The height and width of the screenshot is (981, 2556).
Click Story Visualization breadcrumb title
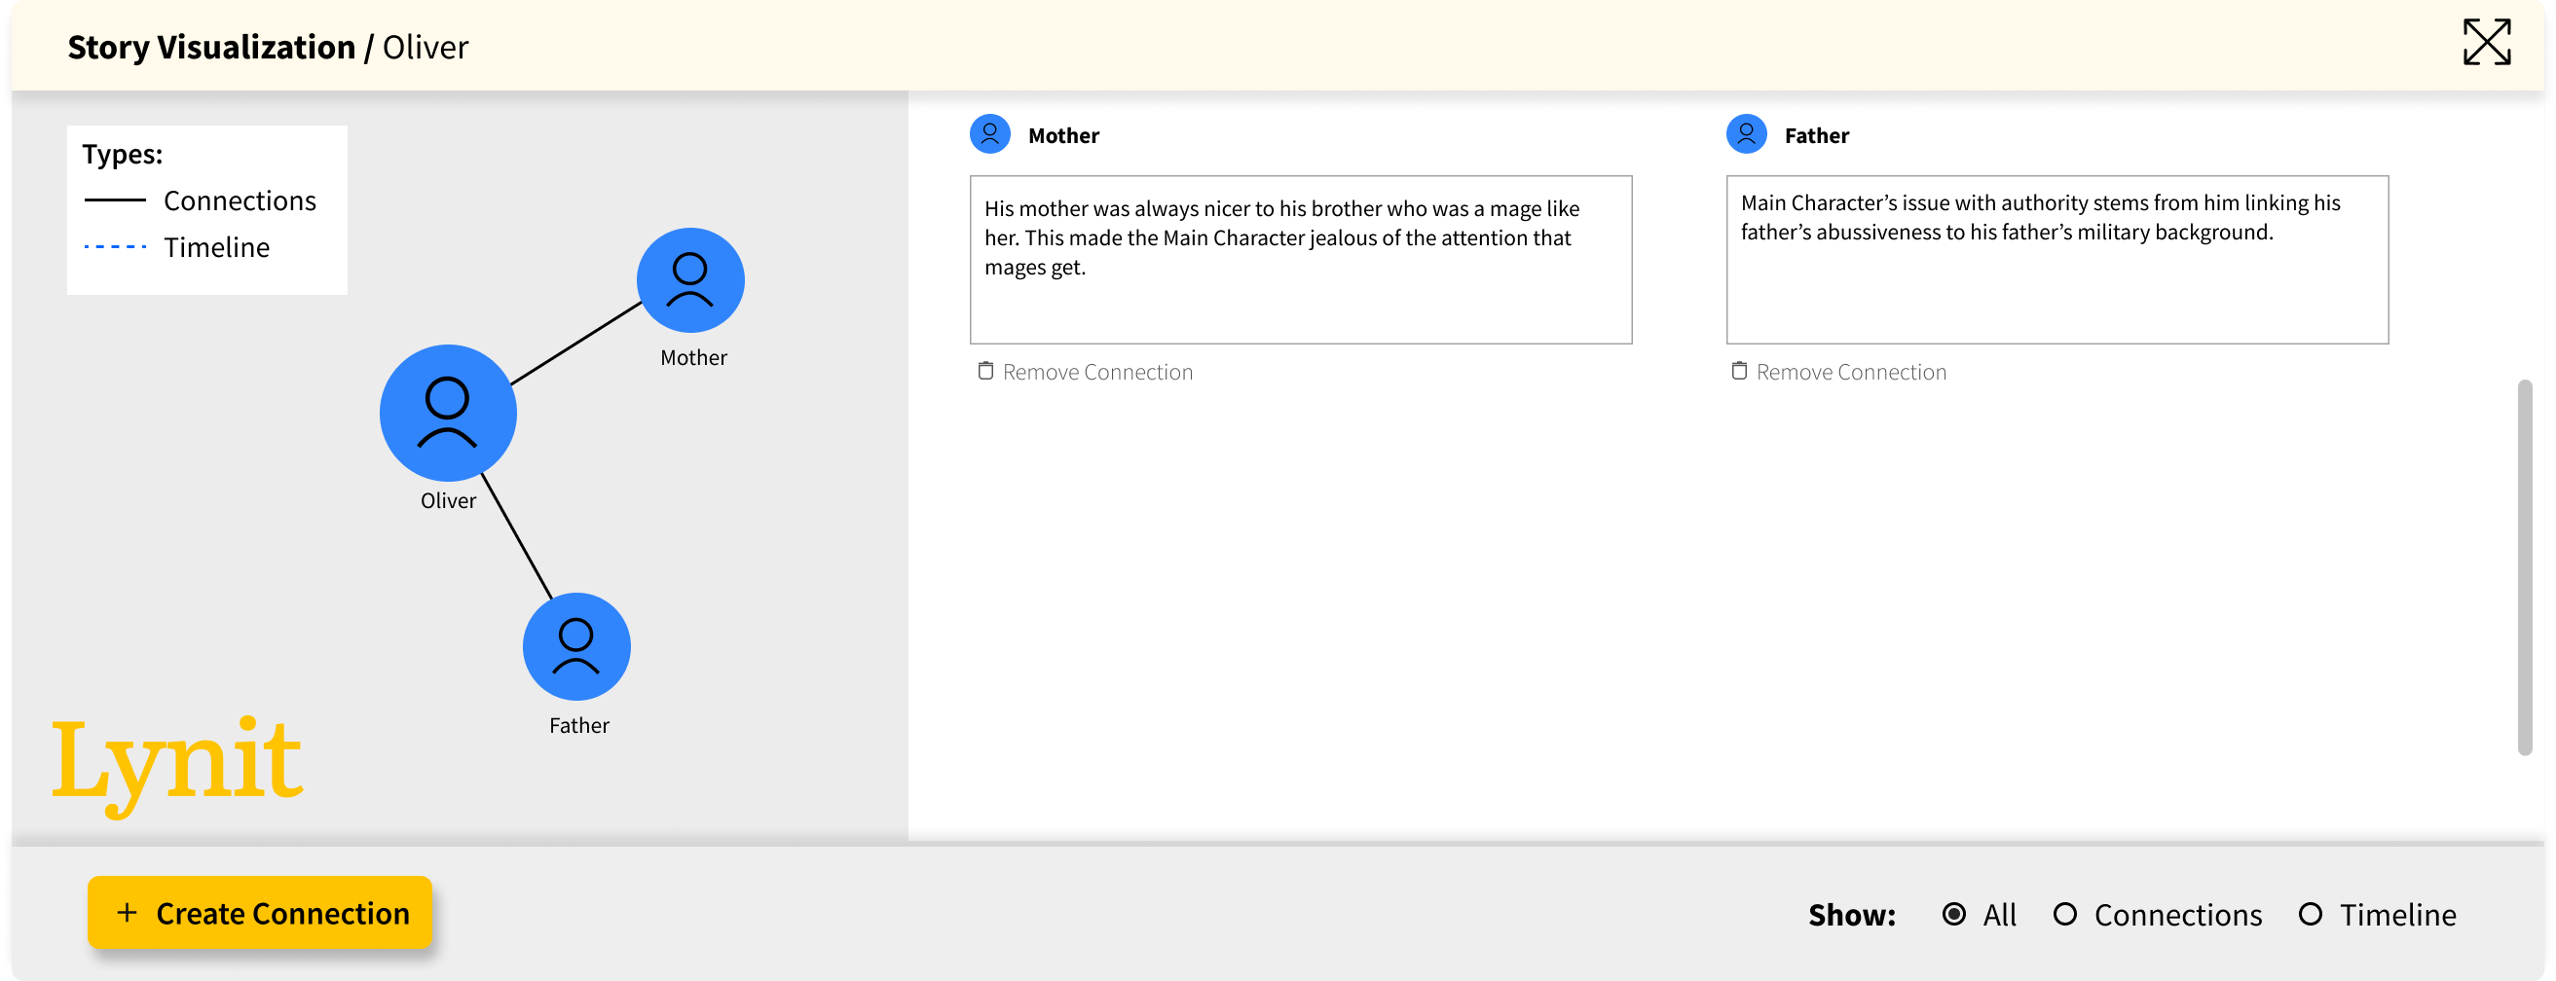click(211, 47)
